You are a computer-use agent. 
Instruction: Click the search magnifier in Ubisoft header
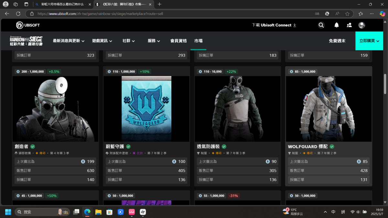click(321, 25)
